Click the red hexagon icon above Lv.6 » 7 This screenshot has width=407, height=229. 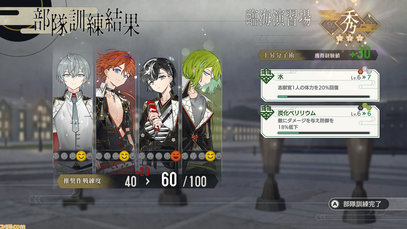360,71
